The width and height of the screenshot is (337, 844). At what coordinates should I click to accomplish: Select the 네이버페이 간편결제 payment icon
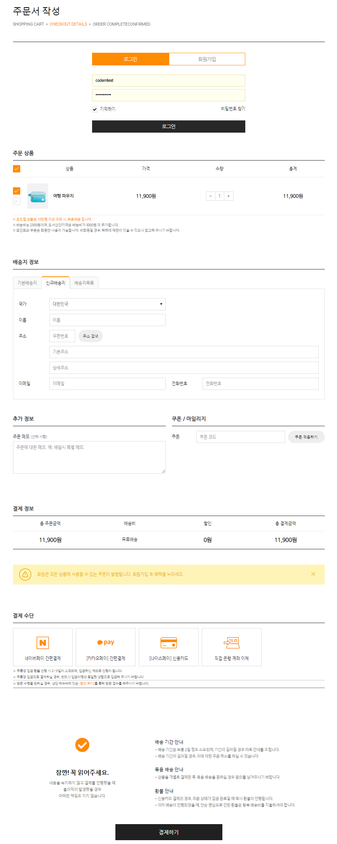tap(42, 642)
